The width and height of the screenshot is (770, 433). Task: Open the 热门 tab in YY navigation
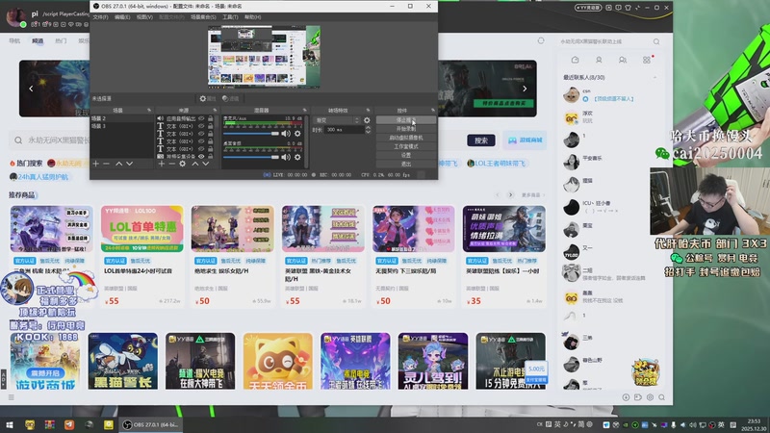click(61, 40)
